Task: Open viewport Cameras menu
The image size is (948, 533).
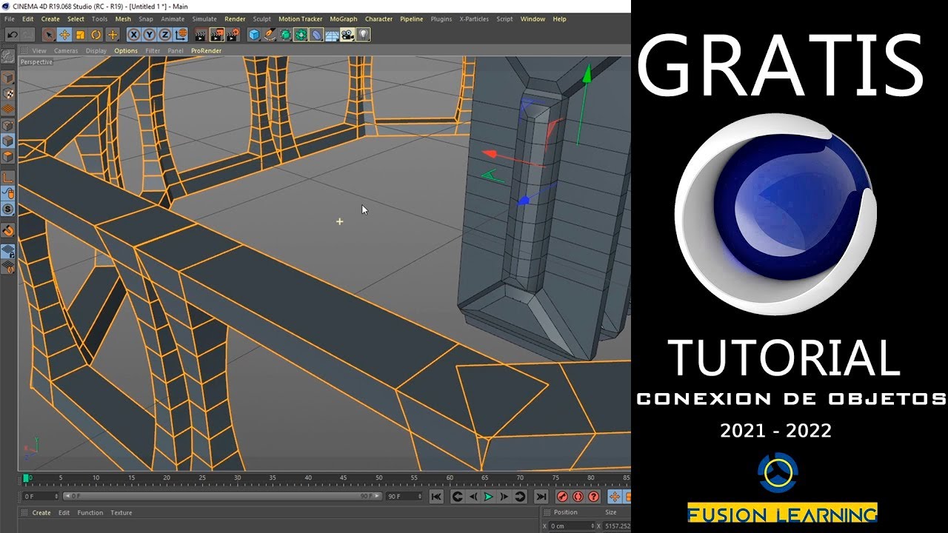Action: pos(66,51)
